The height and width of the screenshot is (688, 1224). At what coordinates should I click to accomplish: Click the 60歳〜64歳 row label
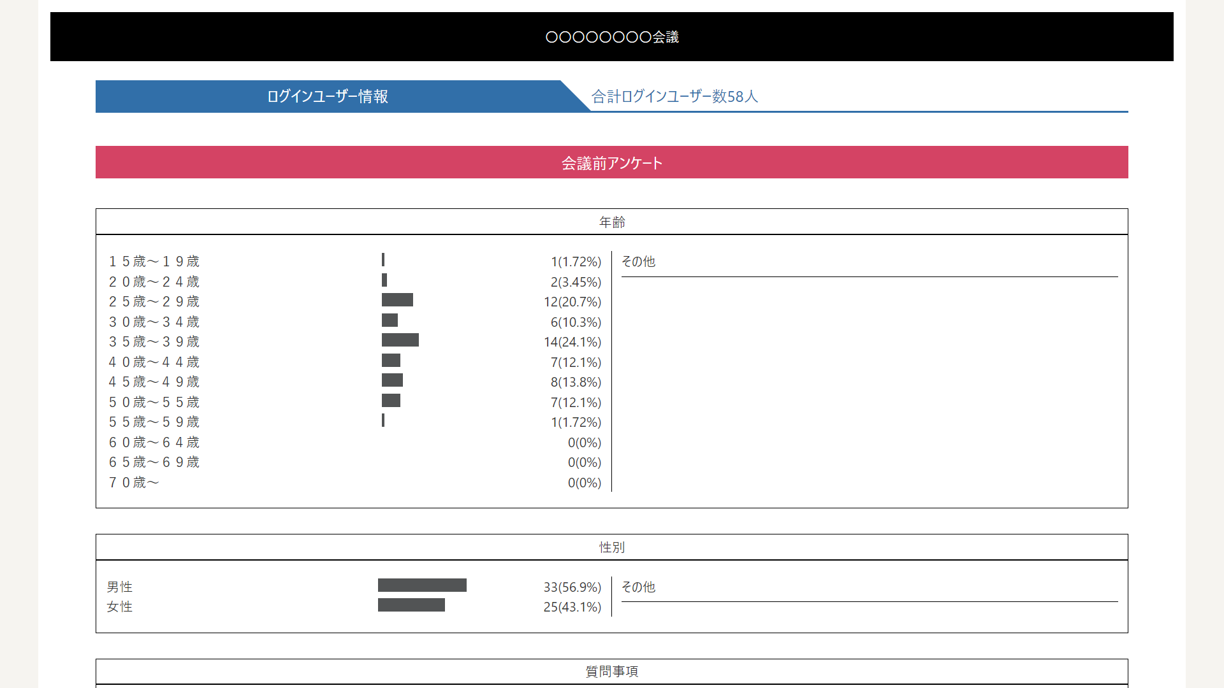pyautogui.click(x=154, y=443)
